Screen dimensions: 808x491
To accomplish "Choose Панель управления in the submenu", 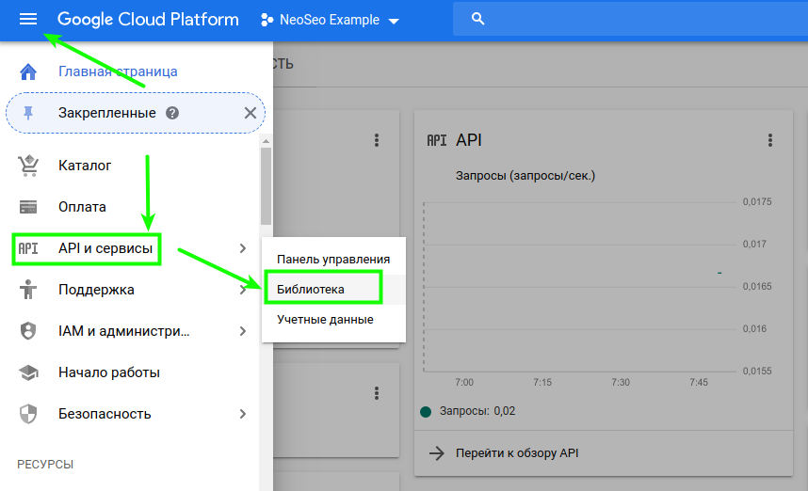I will coord(333,260).
